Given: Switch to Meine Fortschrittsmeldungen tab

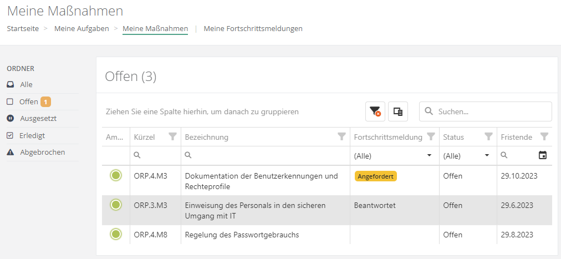Looking at the screenshot, I should [x=253, y=28].
